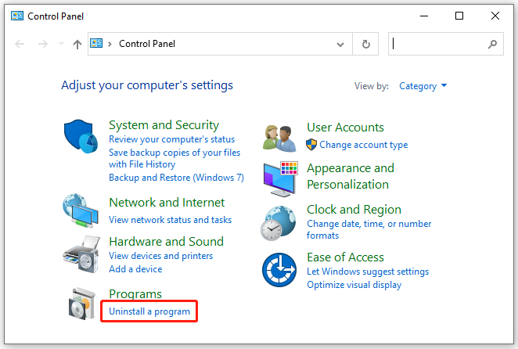Click the Uninstall a program link
Screen dimensions: 518x349
click(x=149, y=311)
